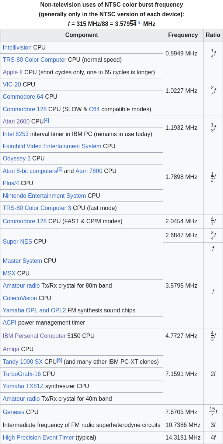This screenshot has height=444, width=223.
Task: Click the 2f ratio cell
Action: tap(213, 374)
